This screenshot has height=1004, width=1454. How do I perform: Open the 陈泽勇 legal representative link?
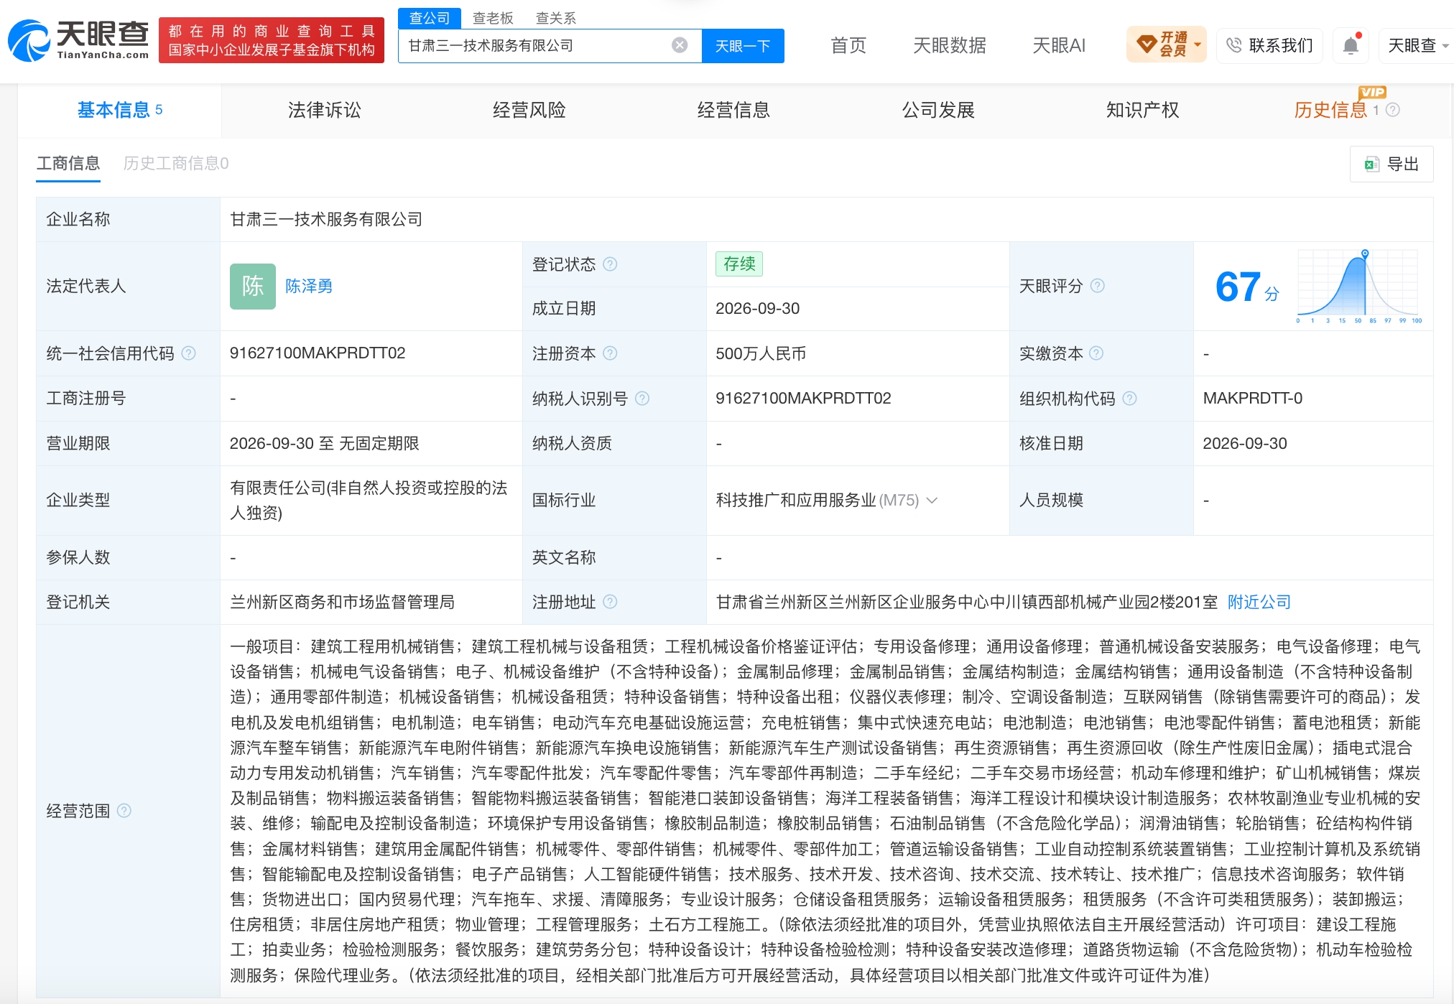pyautogui.click(x=309, y=286)
